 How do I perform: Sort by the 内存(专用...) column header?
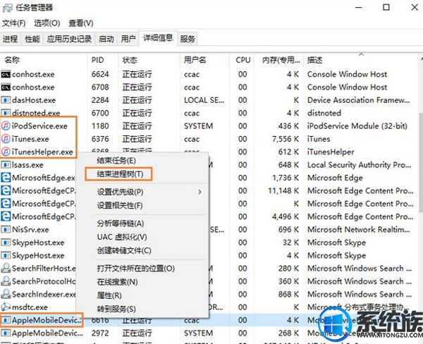(279, 60)
